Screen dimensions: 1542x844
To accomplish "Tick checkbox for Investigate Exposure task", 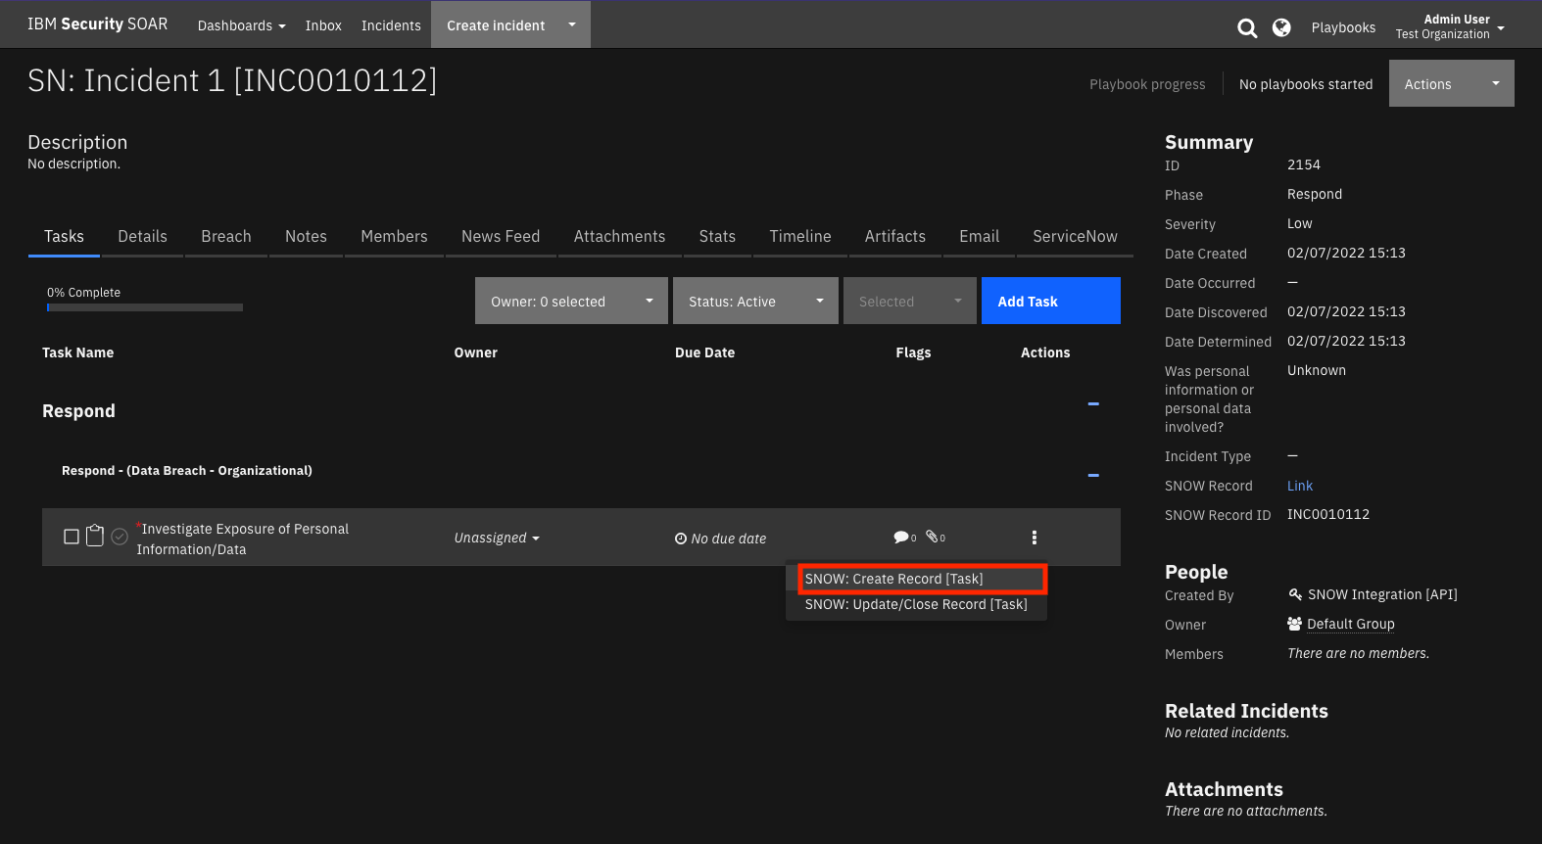I will 72,537.
